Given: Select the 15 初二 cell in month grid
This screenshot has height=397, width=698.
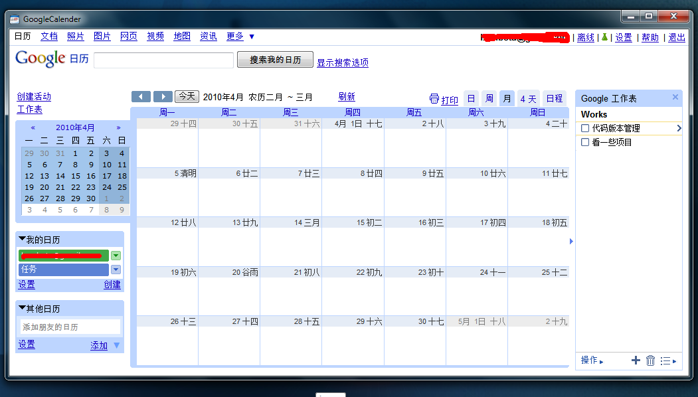Looking at the screenshot, I should [x=353, y=242].
